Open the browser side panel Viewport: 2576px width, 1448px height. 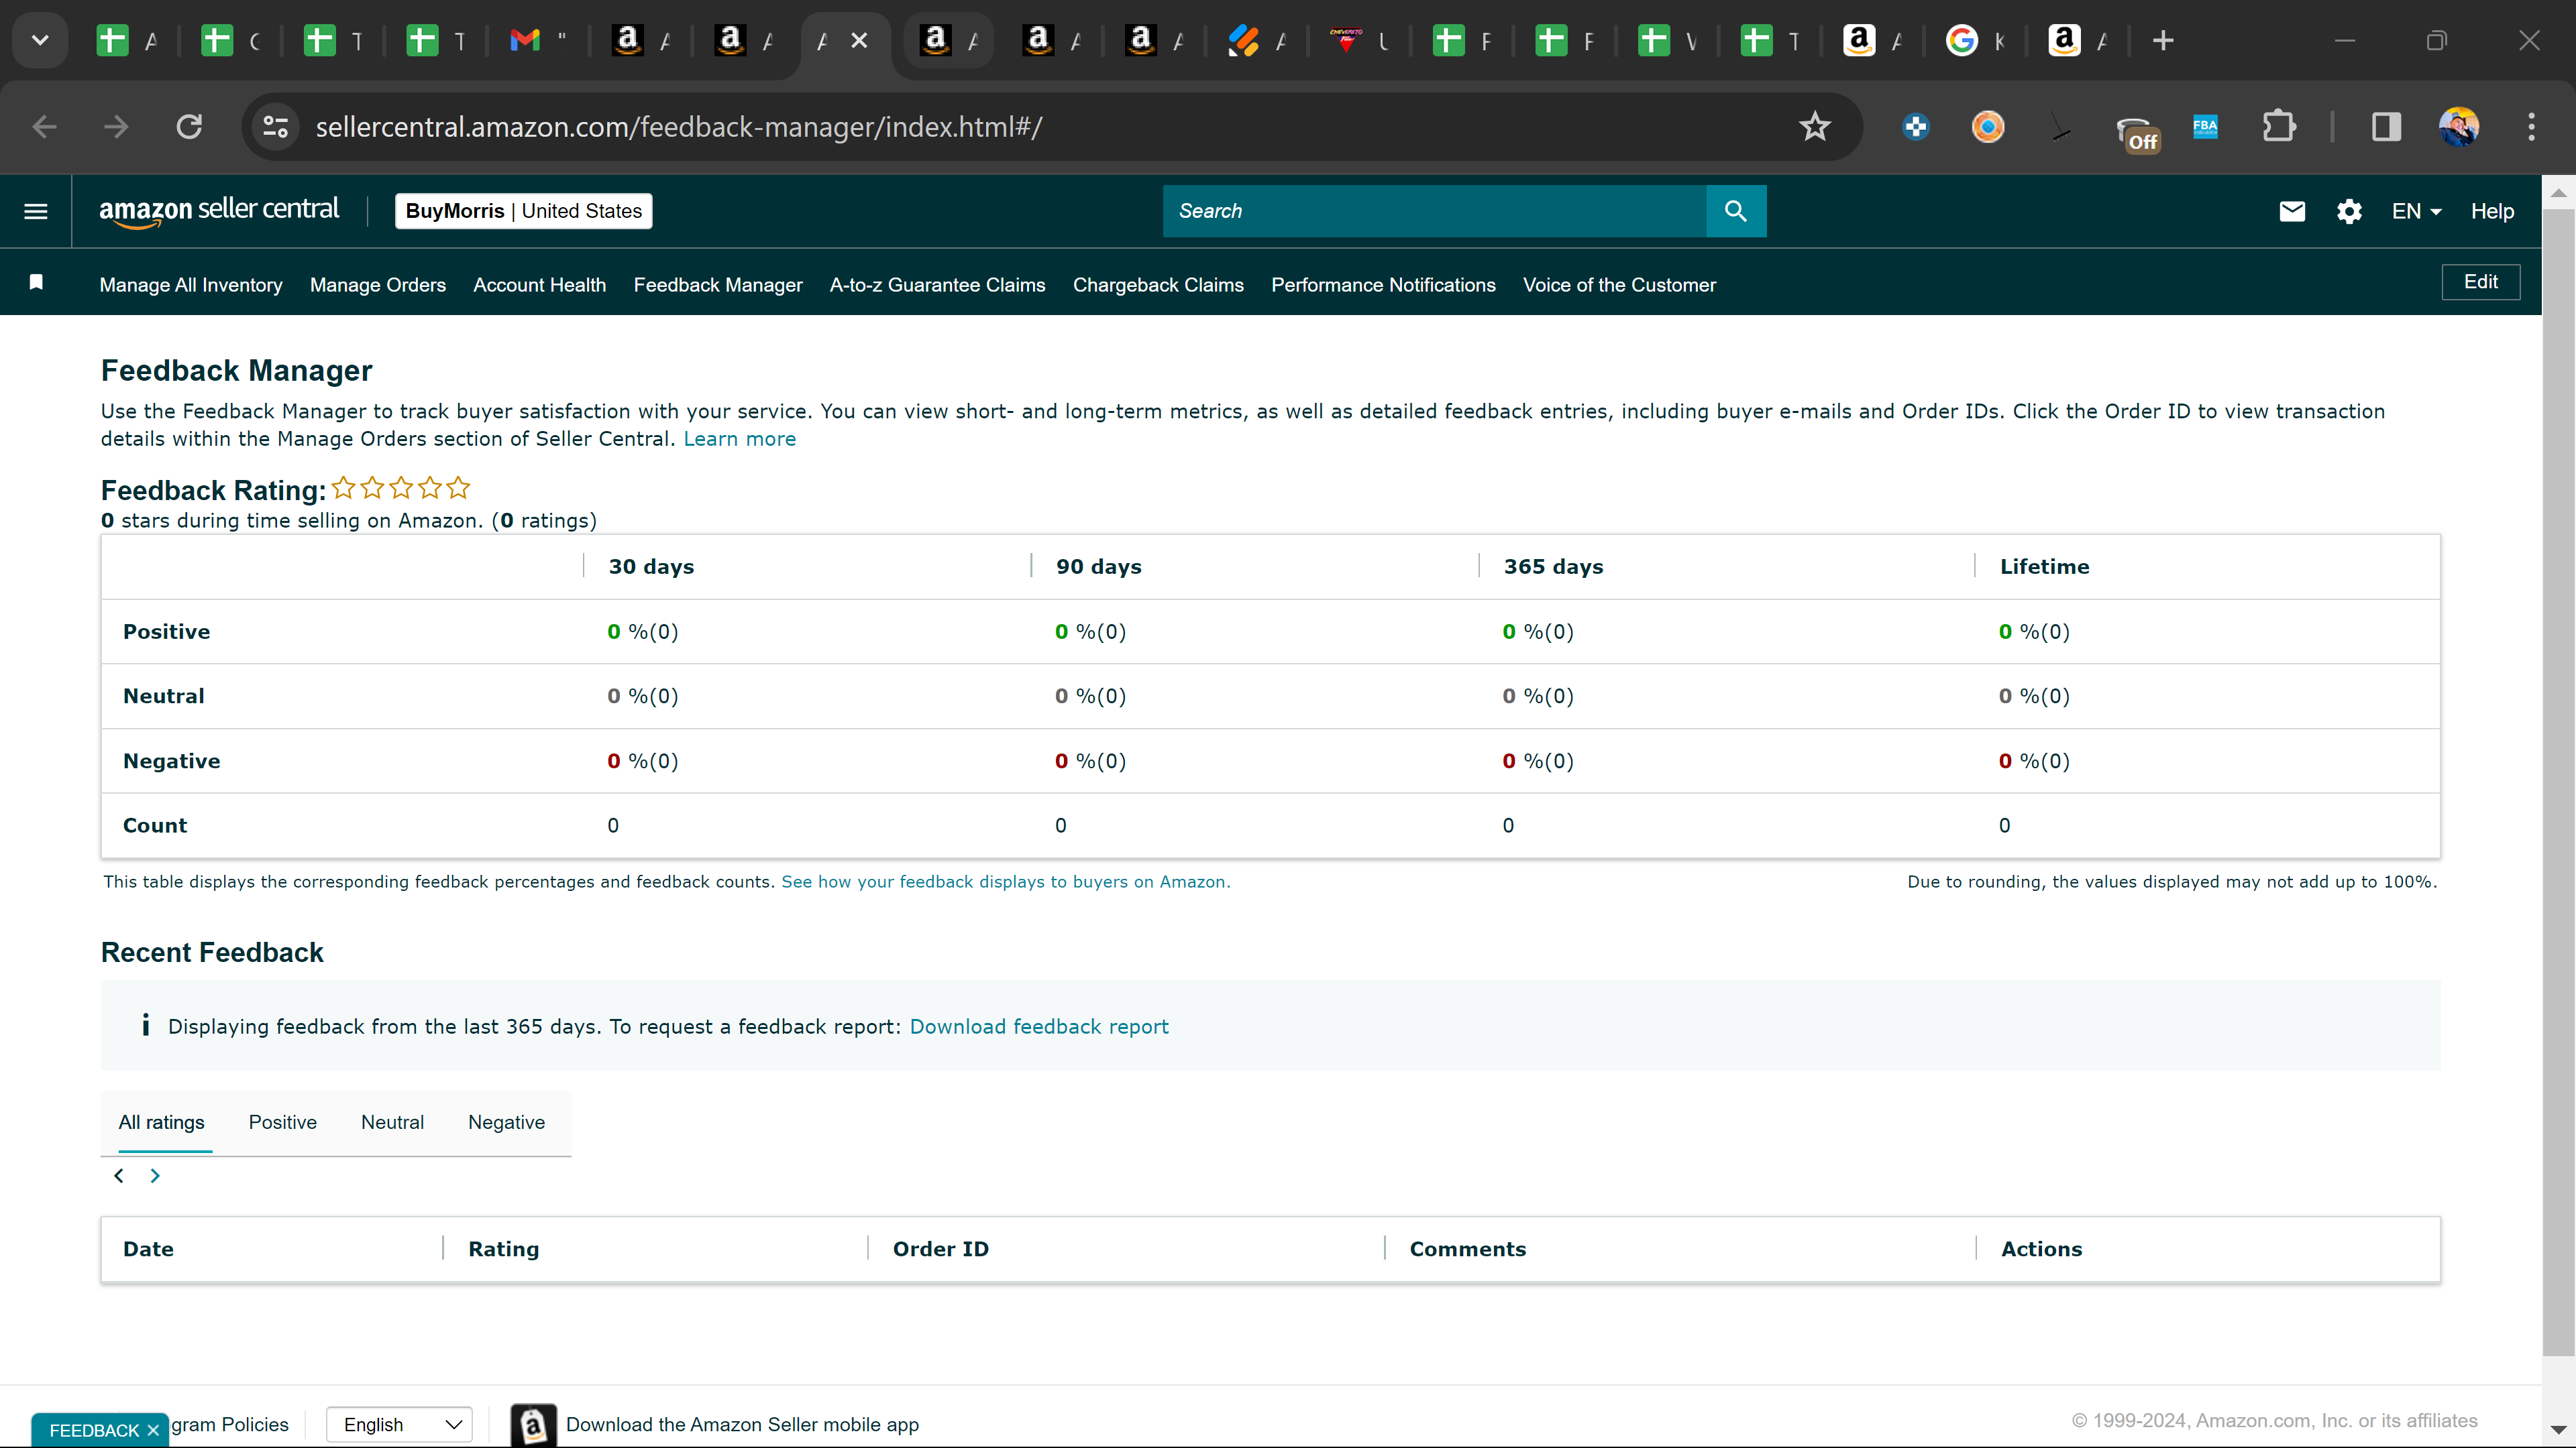[2386, 127]
